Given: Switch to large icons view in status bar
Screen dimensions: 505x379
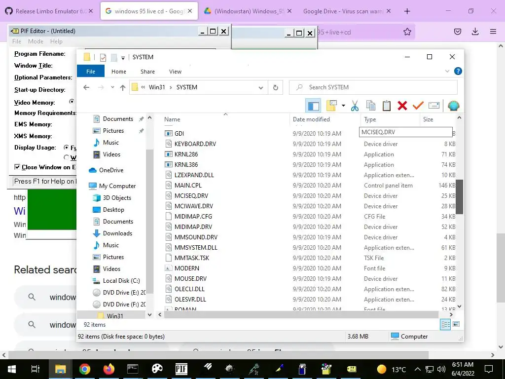Looking at the screenshot, I should tap(456, 324).
